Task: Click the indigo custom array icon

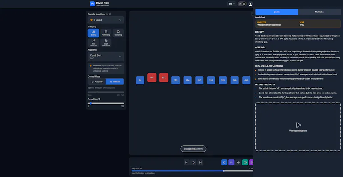Action: pos(231,162)
